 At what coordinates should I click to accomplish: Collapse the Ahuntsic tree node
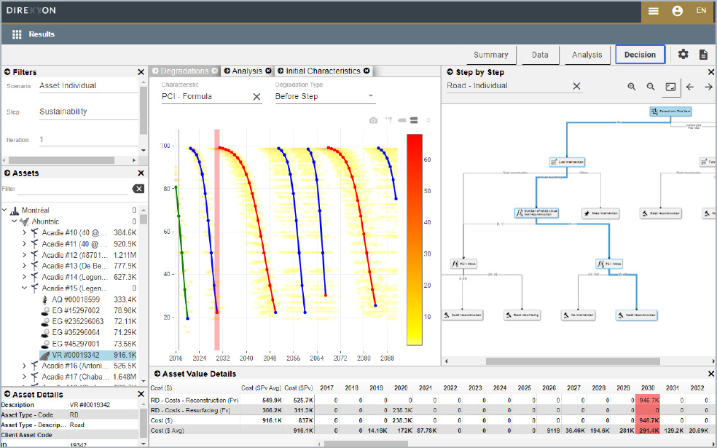click(x=14, y=221)
